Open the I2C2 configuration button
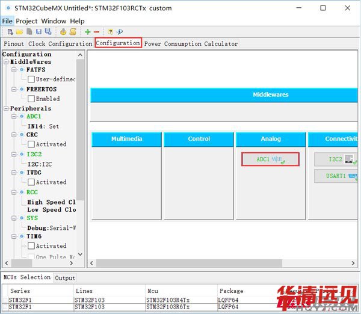 [336, 159]
